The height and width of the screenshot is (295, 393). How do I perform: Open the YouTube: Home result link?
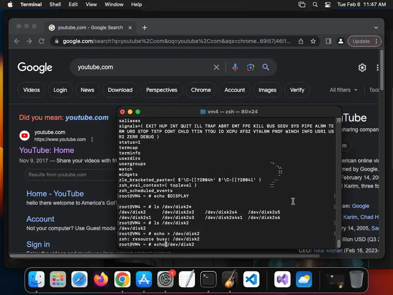[x=46, y=150]
